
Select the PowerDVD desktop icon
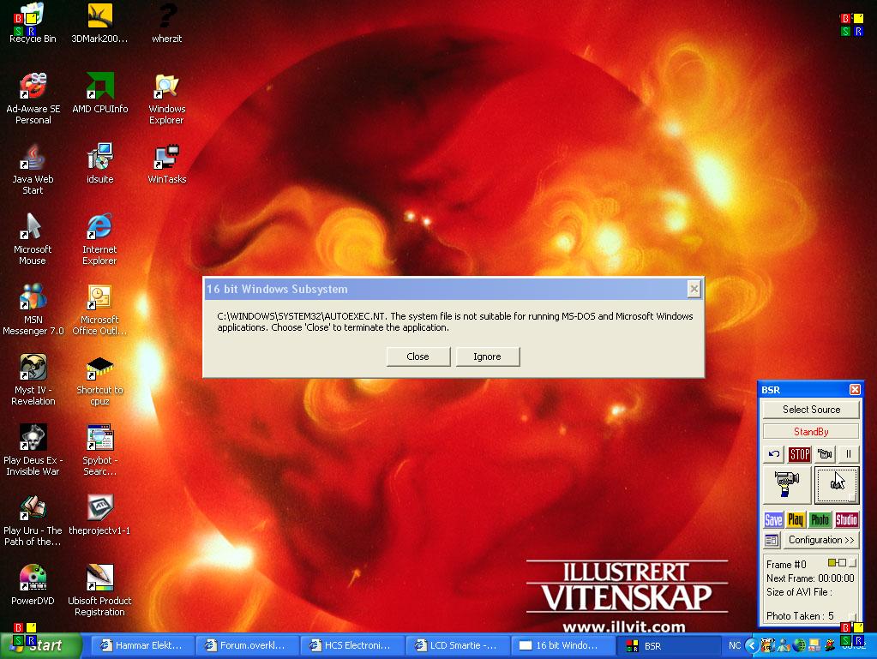[33, 586]
